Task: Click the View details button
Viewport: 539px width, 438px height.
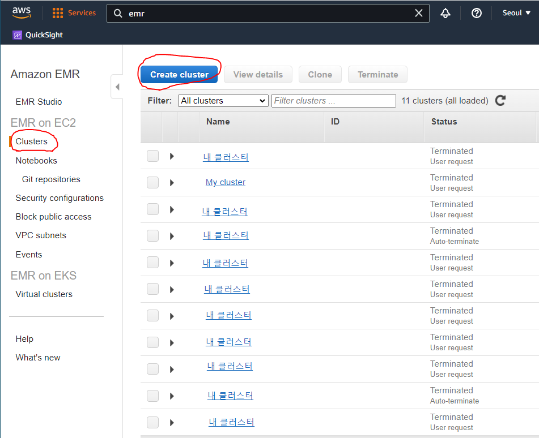Action: (258, 75)
